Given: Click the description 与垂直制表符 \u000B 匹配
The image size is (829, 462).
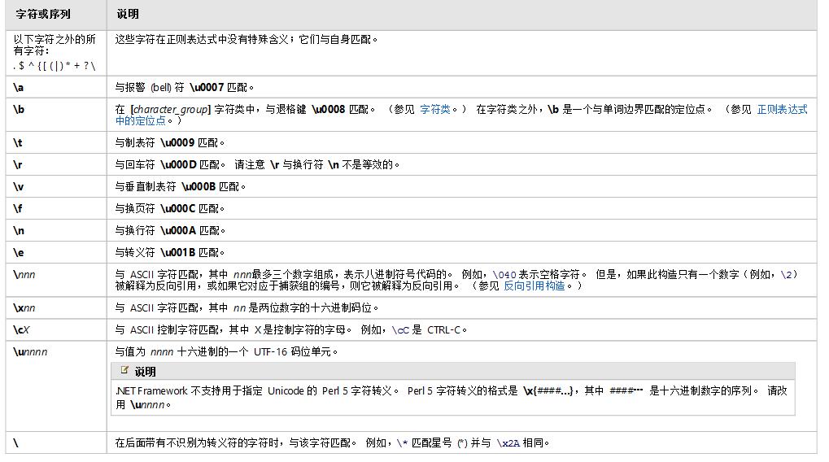Looking at the screenshot, I should tap(181, 186).
